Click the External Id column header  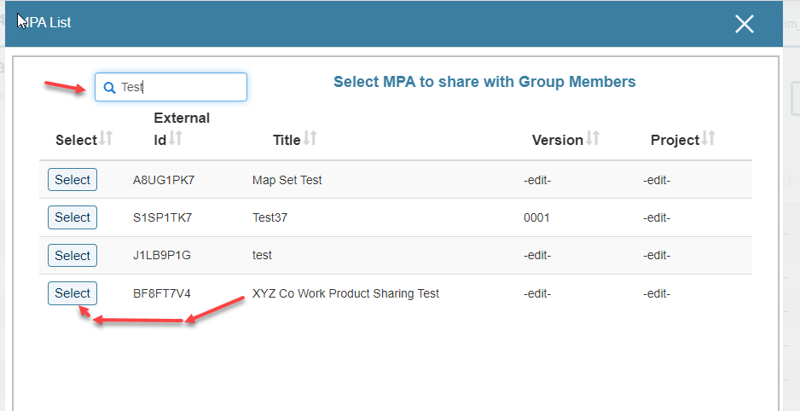tap(182, 129)
